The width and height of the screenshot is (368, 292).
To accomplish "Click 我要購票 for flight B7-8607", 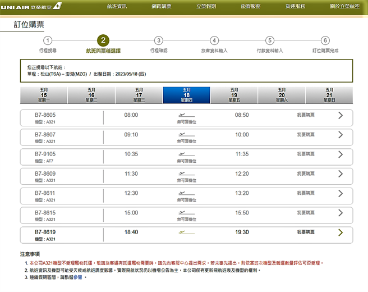I will 306,135.
